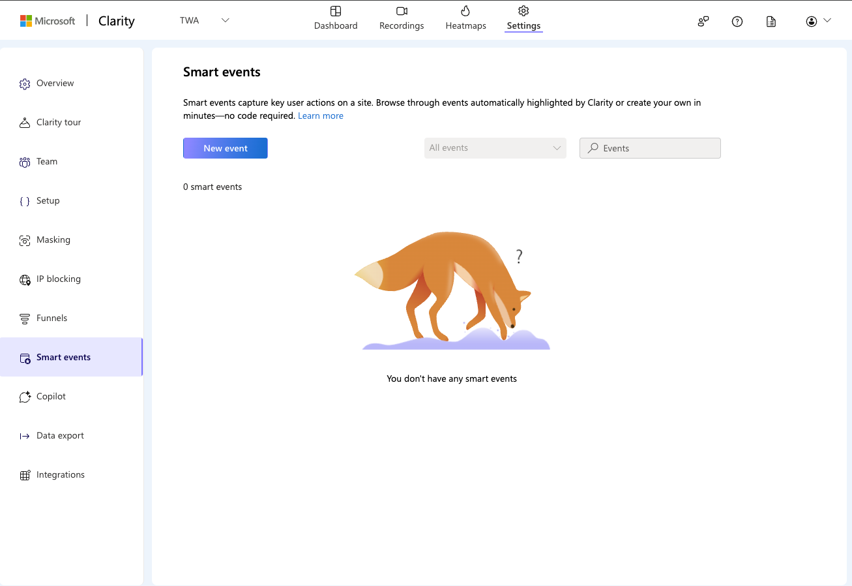Switch to the Dashboard tab
Screen dimensions: 852x586
pyautogui.click(x=336, y=18)
